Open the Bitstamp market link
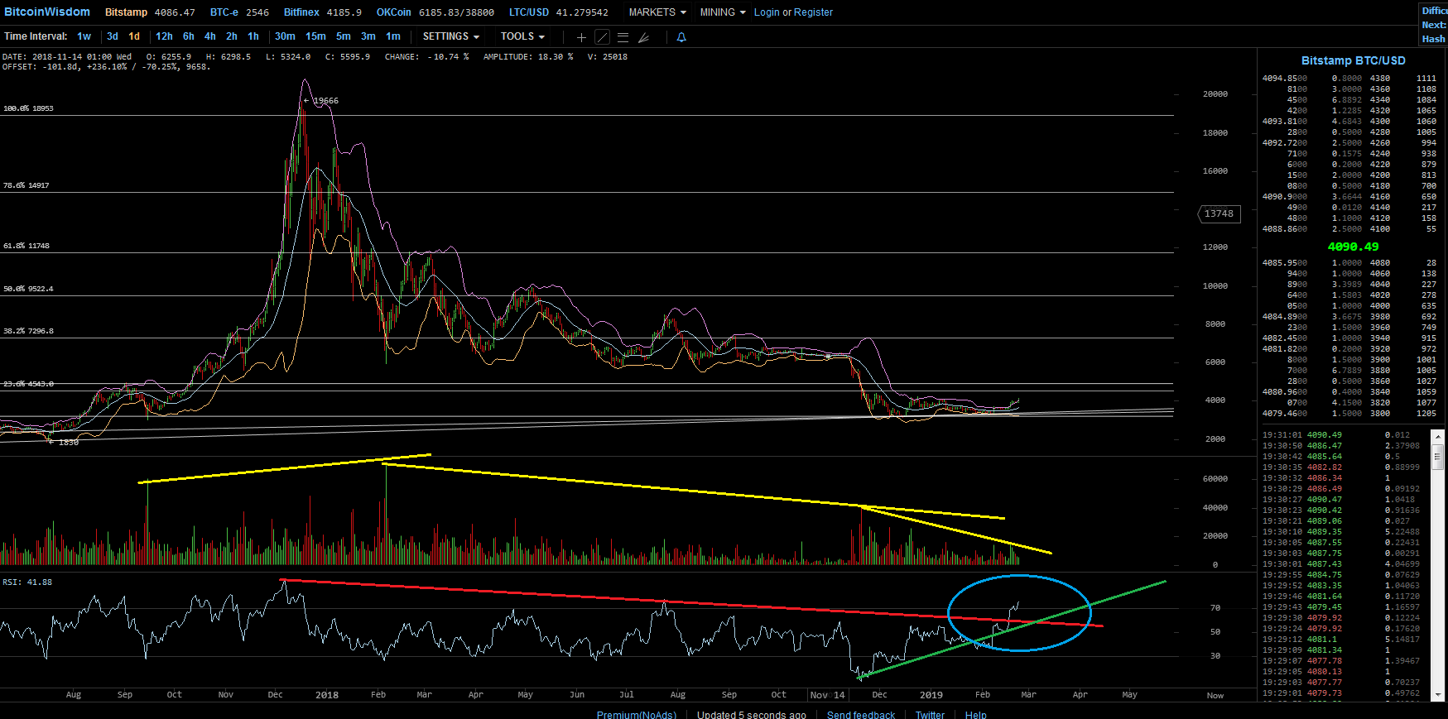 (x=126, y=12)
